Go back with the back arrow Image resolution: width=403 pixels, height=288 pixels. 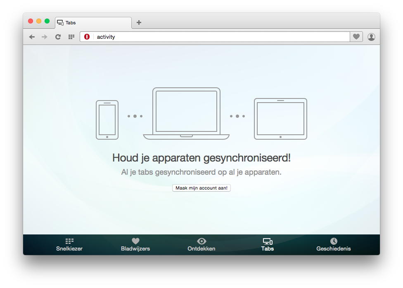32,37
